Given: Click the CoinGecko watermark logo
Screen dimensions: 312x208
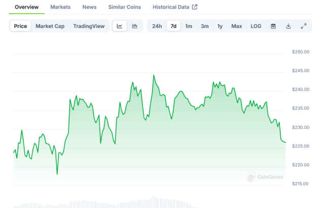Looking at the screenshot, I should 251,178.
